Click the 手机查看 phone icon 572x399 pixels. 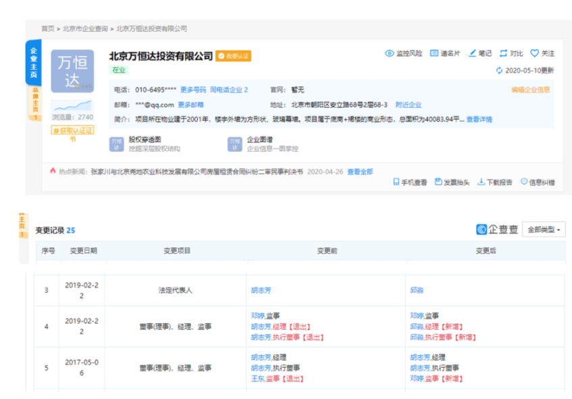396,182
